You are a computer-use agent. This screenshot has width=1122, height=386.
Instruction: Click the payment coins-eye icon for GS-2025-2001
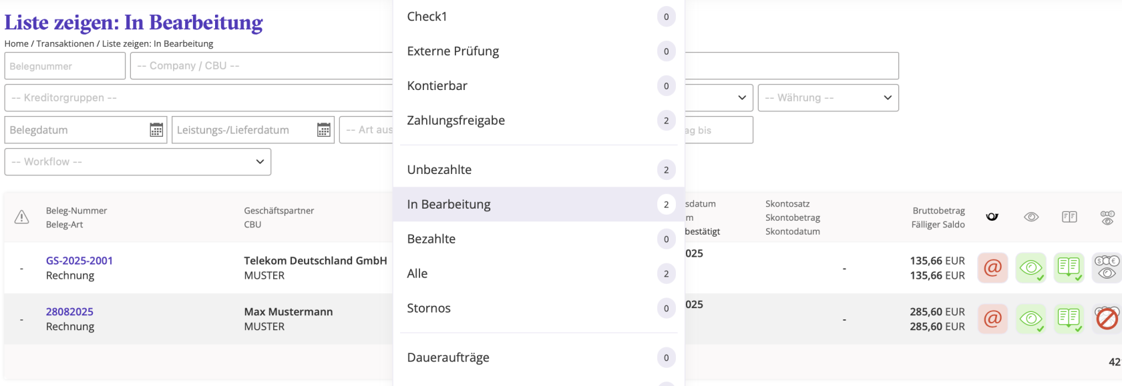click(x=1107, y=268)
